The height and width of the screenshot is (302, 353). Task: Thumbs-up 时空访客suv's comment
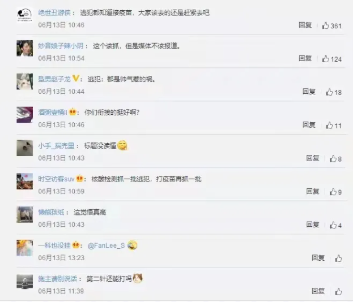(x=333, y=192)
